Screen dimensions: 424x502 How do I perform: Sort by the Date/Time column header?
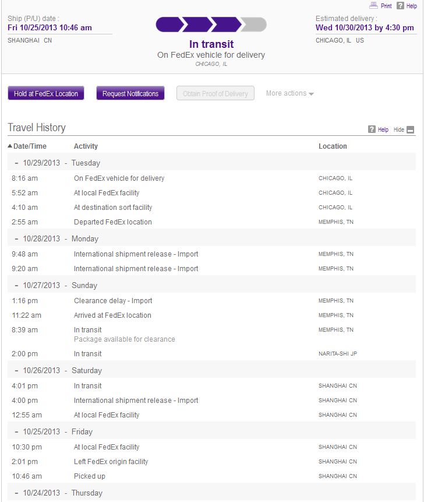[30, 146]
